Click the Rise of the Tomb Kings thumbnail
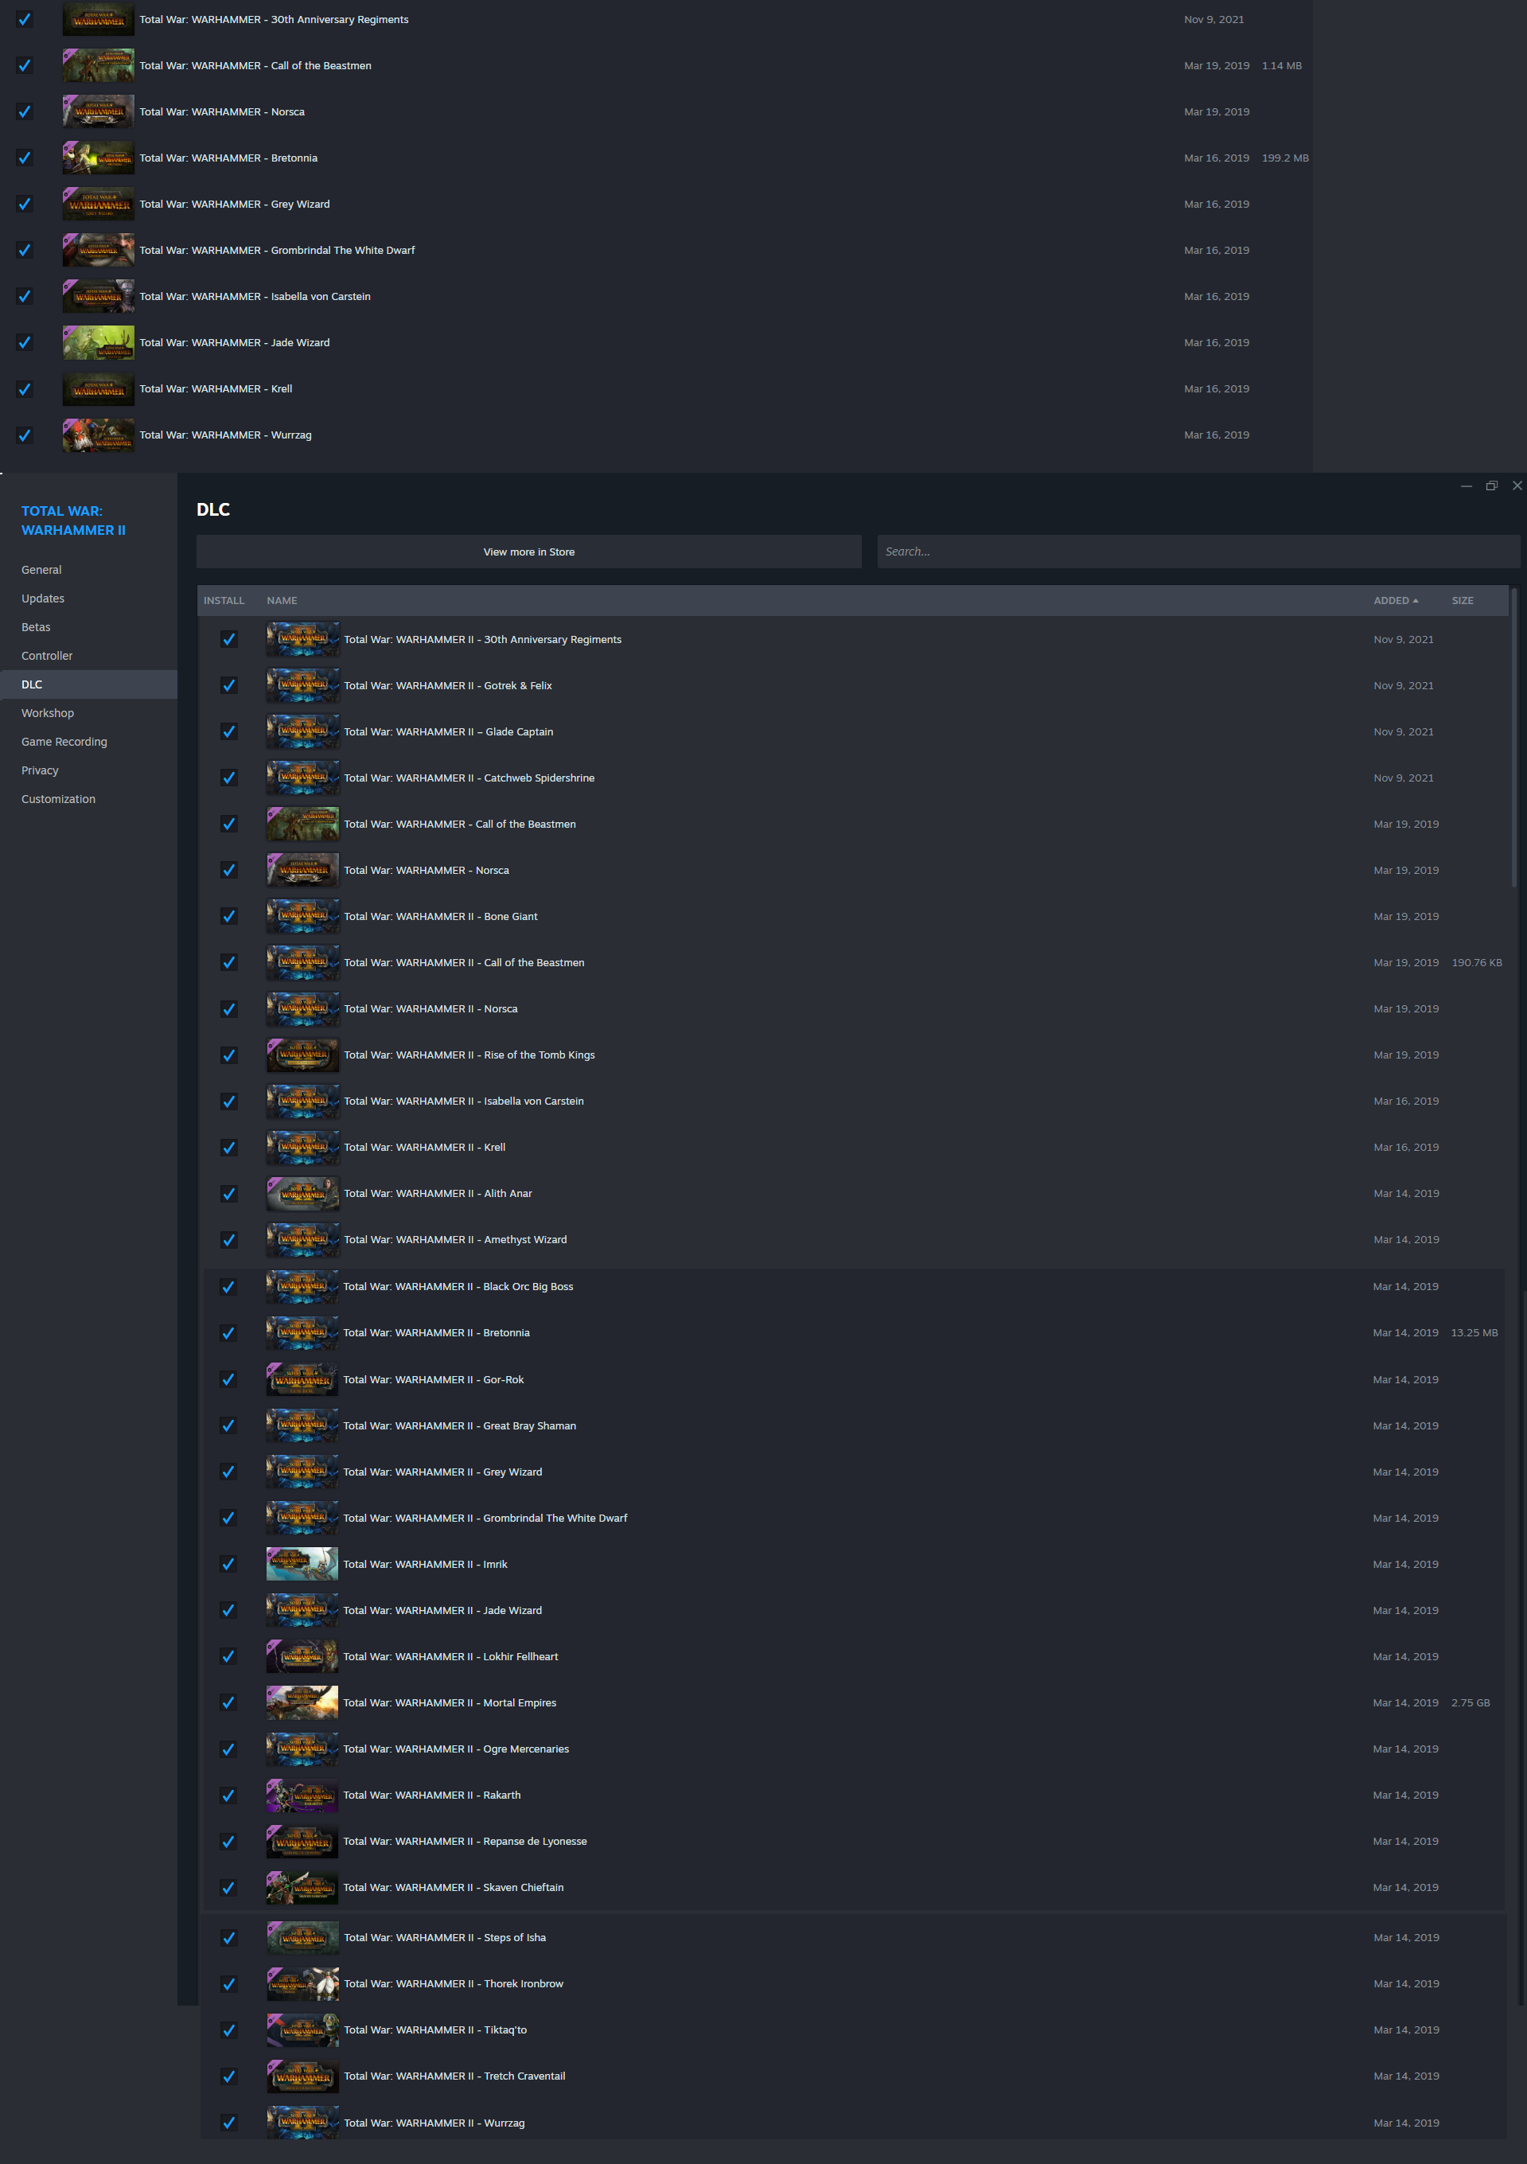The height and width of the screenshot is (2164, 1527). point(302,1055)
